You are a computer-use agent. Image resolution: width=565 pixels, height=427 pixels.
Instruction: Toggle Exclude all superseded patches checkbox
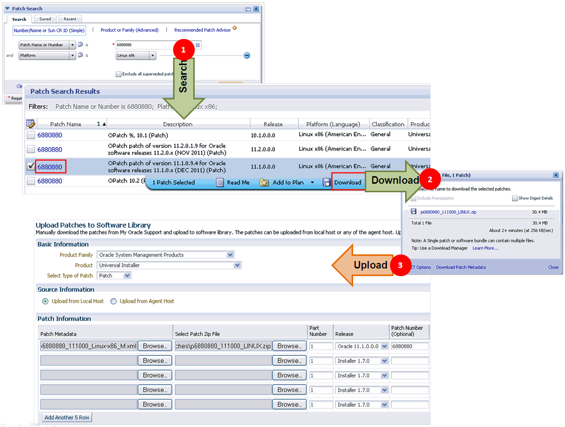click(x=119, y=74)
